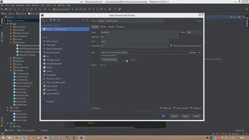The height and width of the screenshot is (140, 249).
Task: Switch to the Options tab
Action: click(111, 27)
